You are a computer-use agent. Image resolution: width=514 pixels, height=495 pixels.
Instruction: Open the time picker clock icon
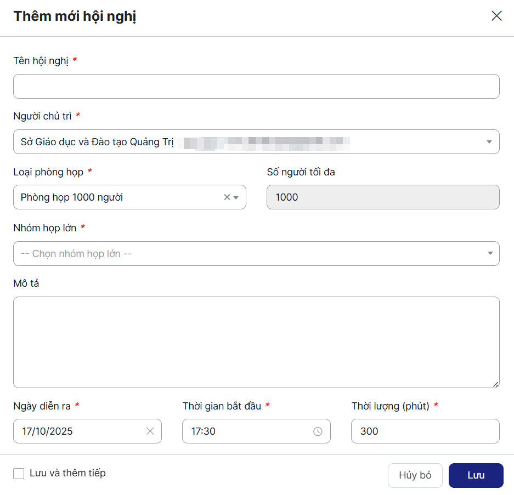click(318, 431)
